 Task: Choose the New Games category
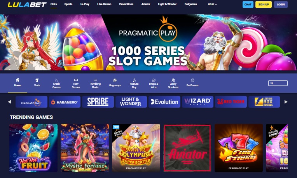(x=76, y=83)
